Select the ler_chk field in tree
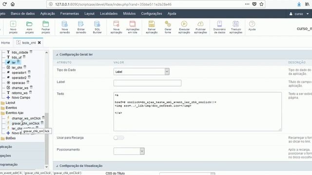The height and width of the screenshot is (175, 312). coord(17,68)
